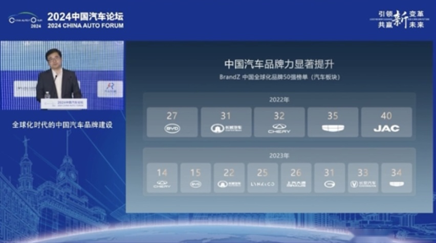
Task: Click rank number 33 in the 2023 row
Action: [x=363, y=173]
